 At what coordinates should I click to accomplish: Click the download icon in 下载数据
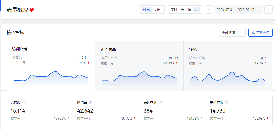[x=253, y=33]
